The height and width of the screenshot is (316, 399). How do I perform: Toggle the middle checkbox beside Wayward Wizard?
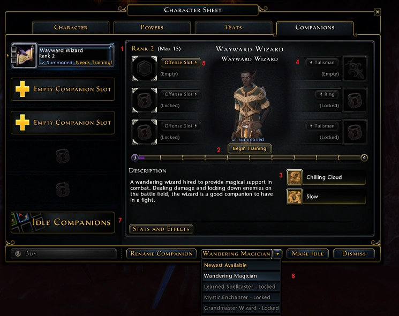[14, 55]
